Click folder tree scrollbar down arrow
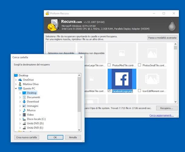Screen dimensions: 185x152 point(79,130)
